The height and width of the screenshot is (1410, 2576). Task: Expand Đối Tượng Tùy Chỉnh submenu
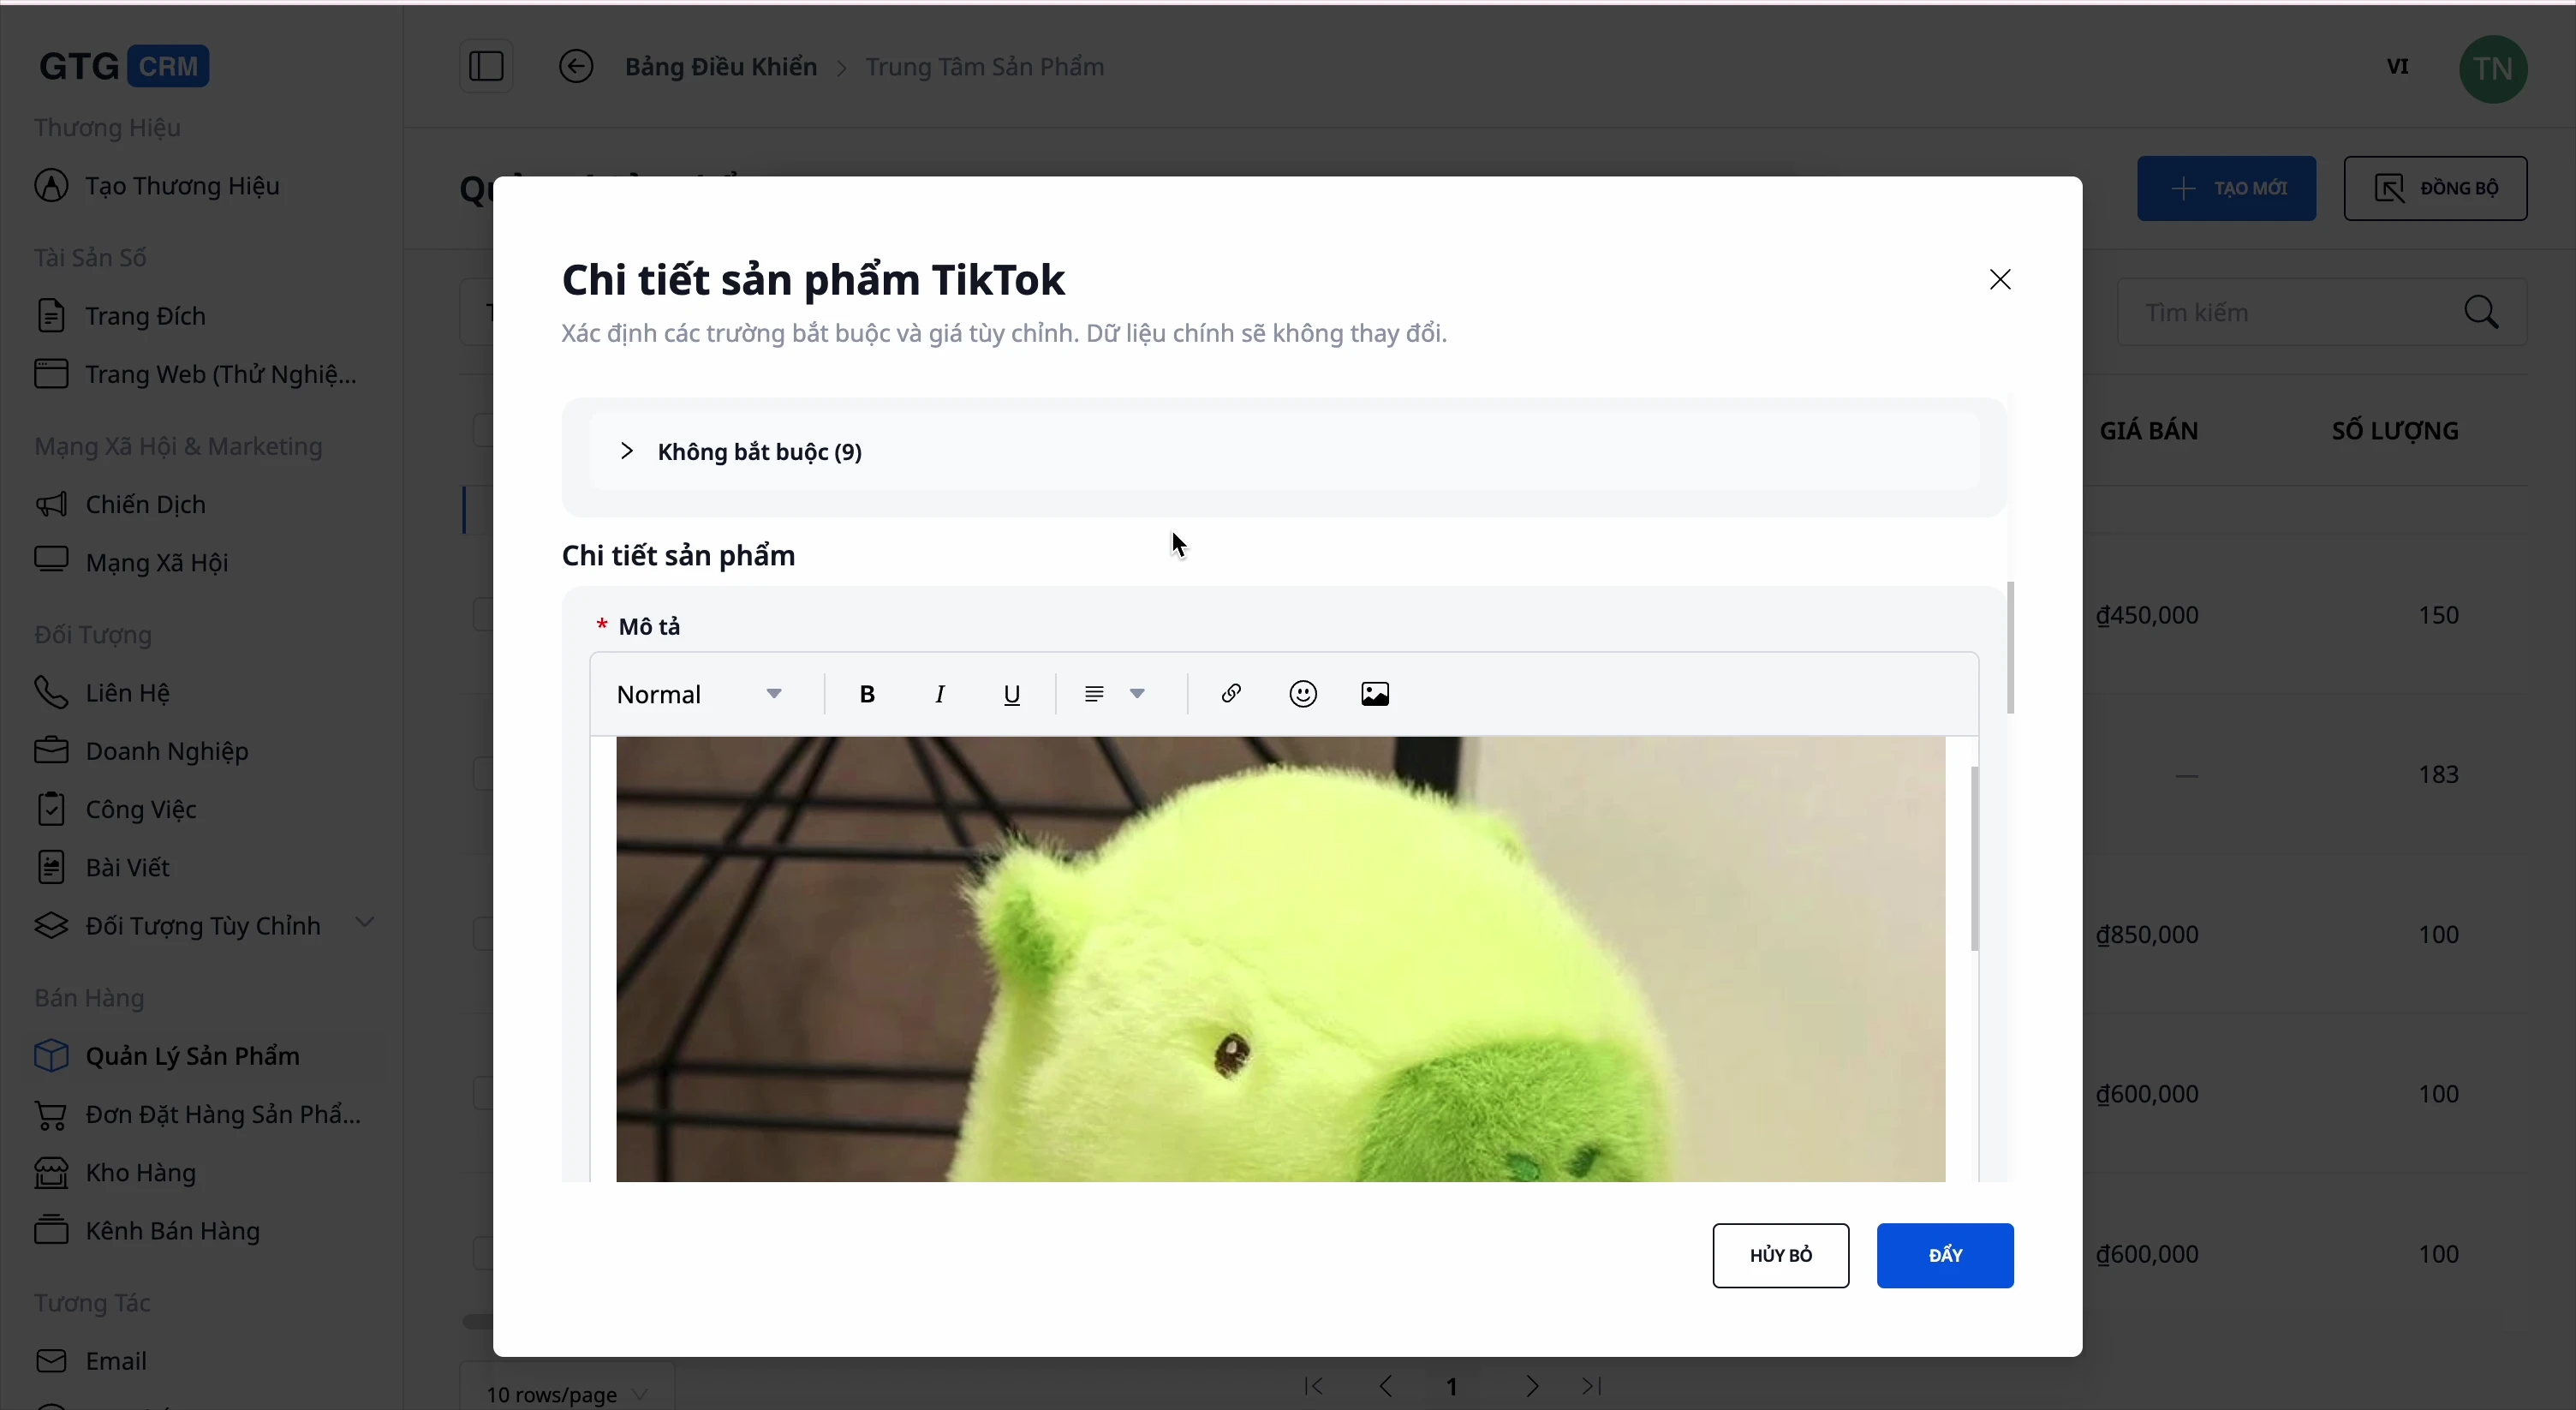[x=365, y=923]
